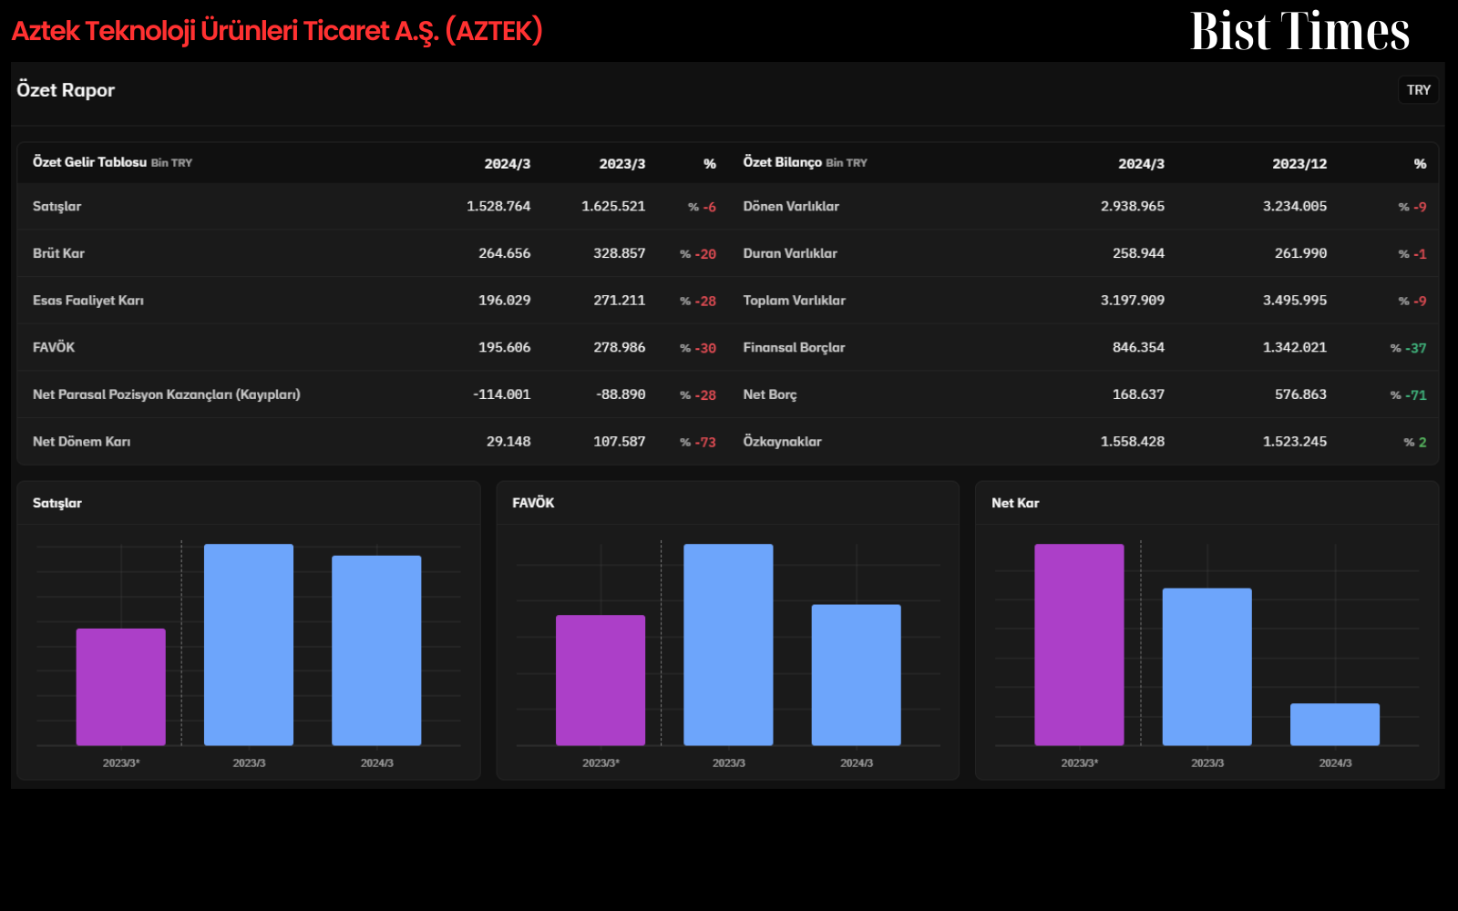Click the Net Dönem Karı value 29.148

[x=508, y=442]
